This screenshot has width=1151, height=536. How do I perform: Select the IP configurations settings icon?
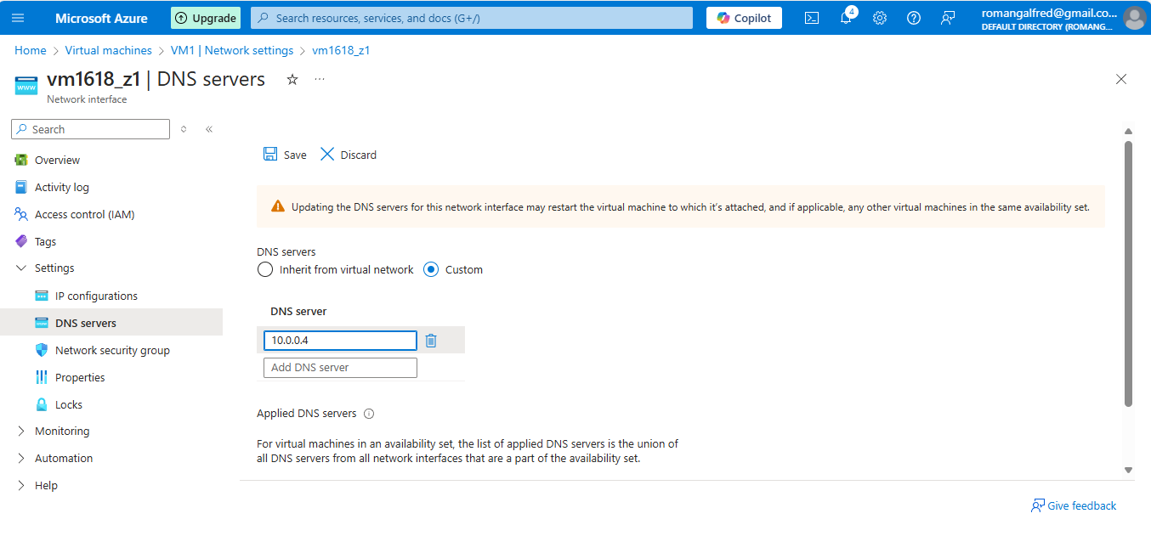(41, 296)
